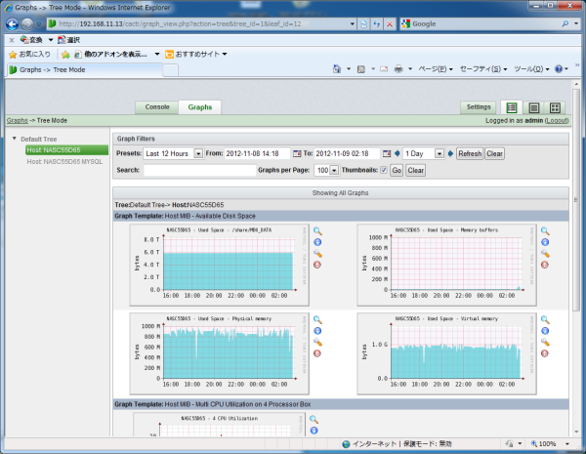Image resolution: width=586 pixels, height=454 pixels.
Task: Switch to tree view mode icon
Action: pos(510,107)
